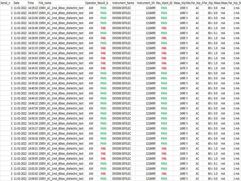Click Result_G FAIL in the 14:28:09 row

pyautogui.click(x=103, y=38)
